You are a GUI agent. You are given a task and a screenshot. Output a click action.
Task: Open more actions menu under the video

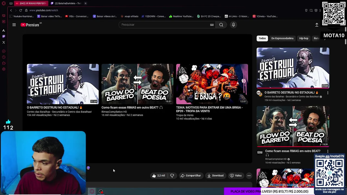tap(249, 175)
